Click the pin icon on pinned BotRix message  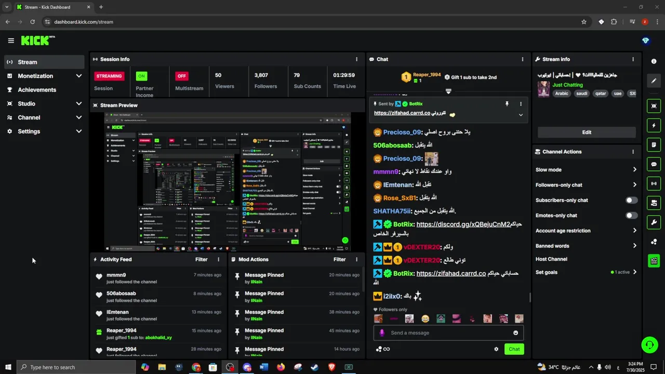click(507, 104)
